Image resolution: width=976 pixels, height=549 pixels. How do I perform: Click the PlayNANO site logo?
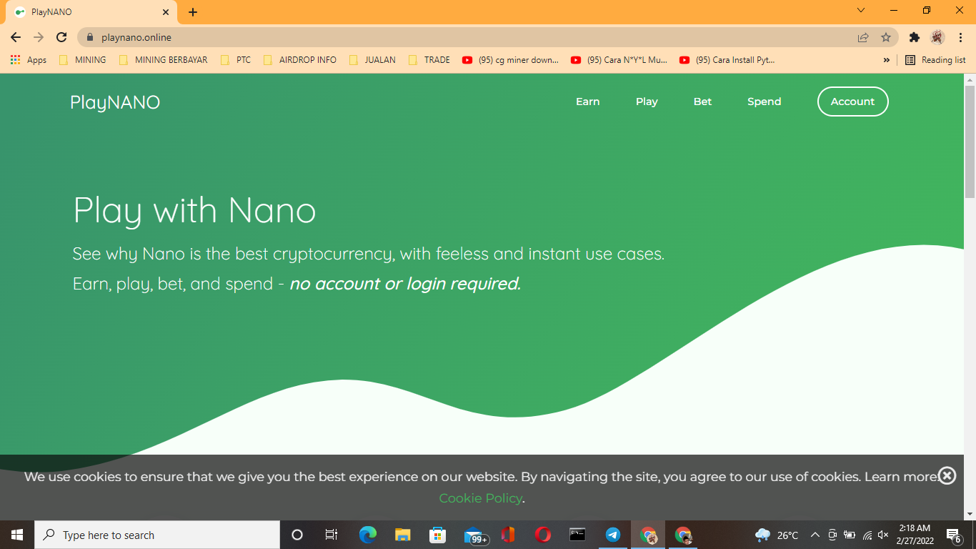click(115, 102)
